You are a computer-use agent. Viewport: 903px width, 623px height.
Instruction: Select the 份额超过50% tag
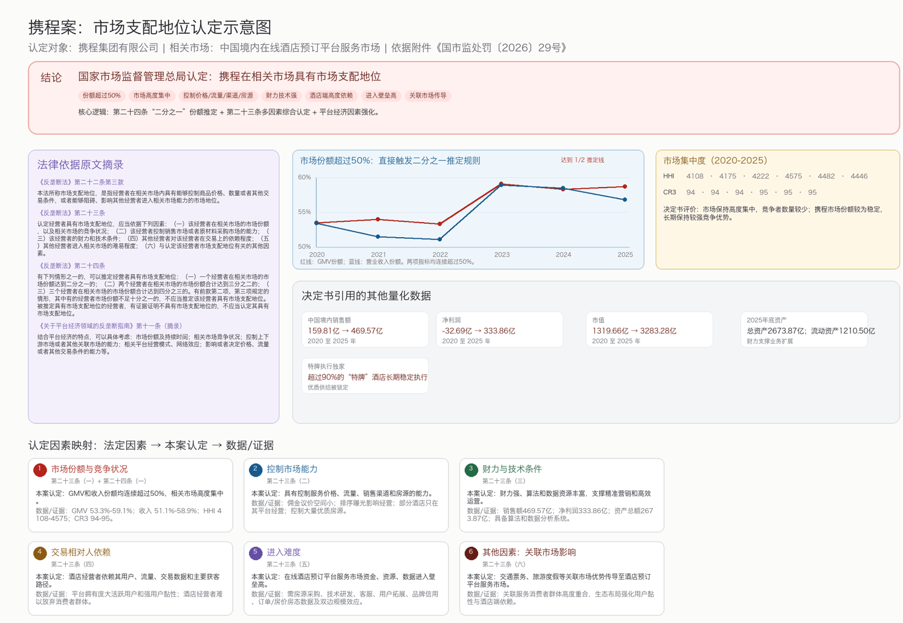[x=102, y=96]
